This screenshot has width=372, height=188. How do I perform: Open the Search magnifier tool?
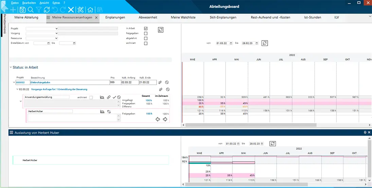31,10
